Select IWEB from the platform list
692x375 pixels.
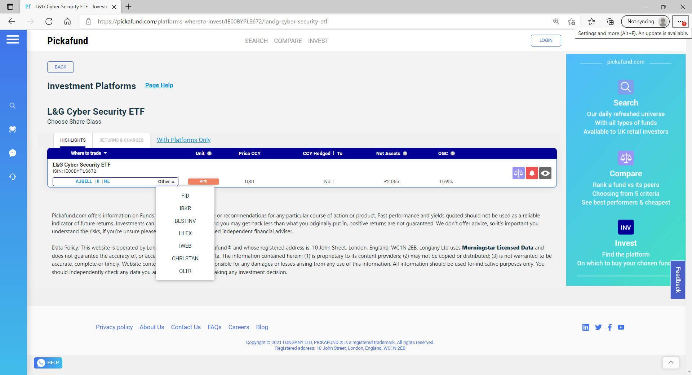tap(185, 246)
